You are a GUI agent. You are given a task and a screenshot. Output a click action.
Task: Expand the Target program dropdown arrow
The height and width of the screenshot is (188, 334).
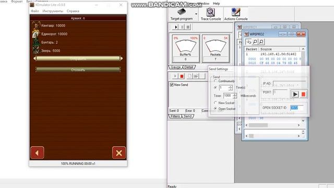[196, 14]
